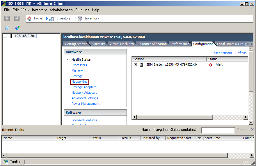256x166 pixels.
Task: Sort tasks by the Start Time column header
Action: (222, 138)
